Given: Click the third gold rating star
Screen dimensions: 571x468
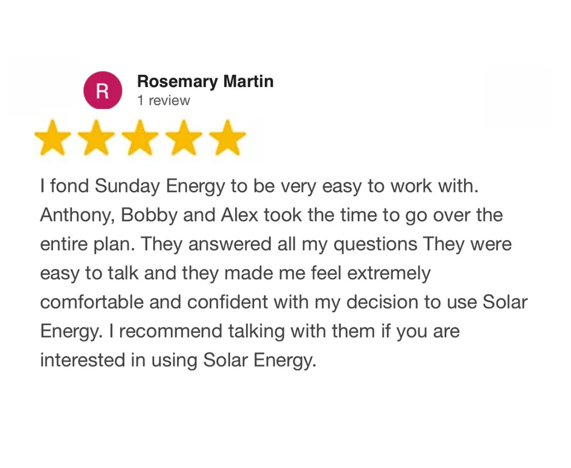Looking at the screenshot, I should click(x=140, y=137).
